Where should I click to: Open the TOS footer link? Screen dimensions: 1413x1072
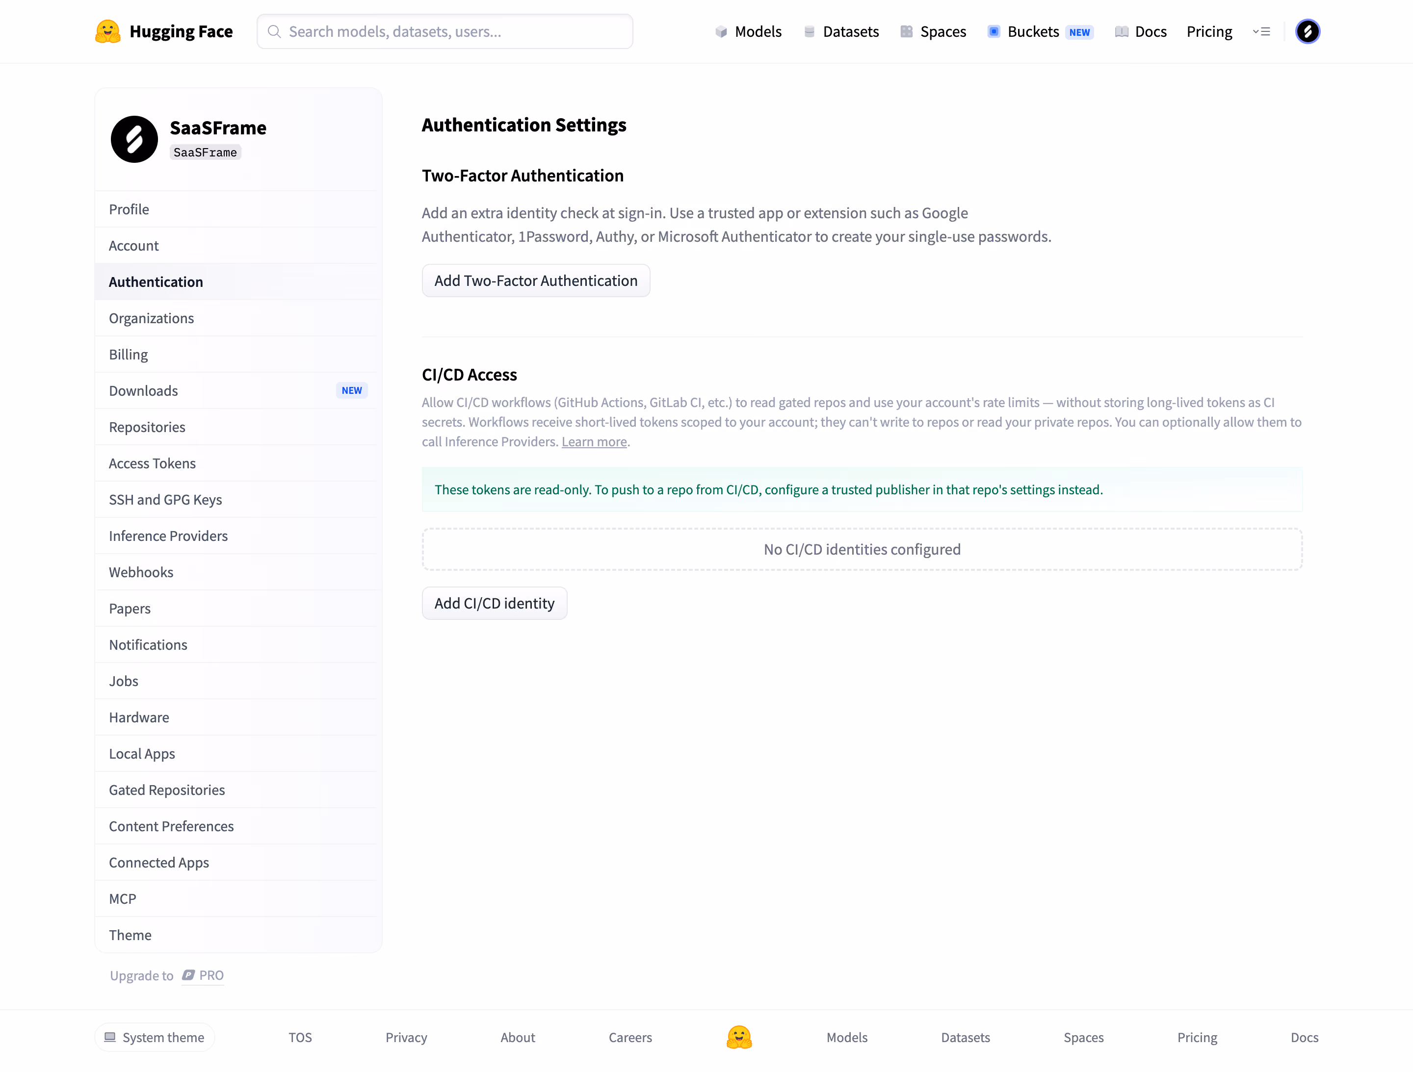[x=300, y=1037]
